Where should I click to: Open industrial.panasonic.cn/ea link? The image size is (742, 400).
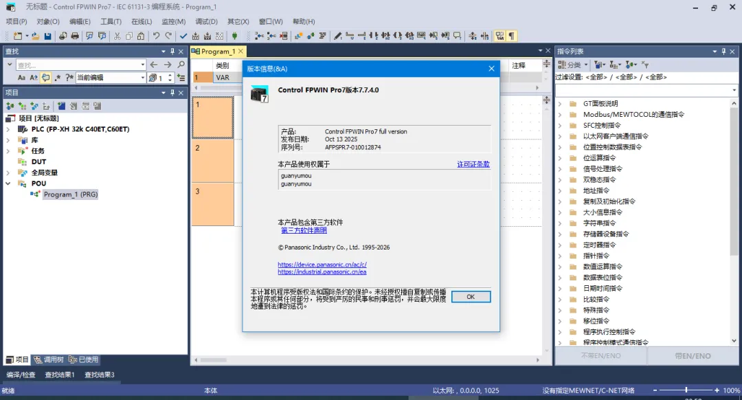pos(322,271)
